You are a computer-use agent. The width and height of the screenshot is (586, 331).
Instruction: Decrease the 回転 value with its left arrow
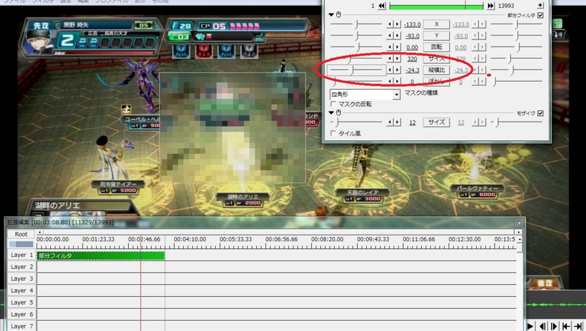tap(390, 47)
